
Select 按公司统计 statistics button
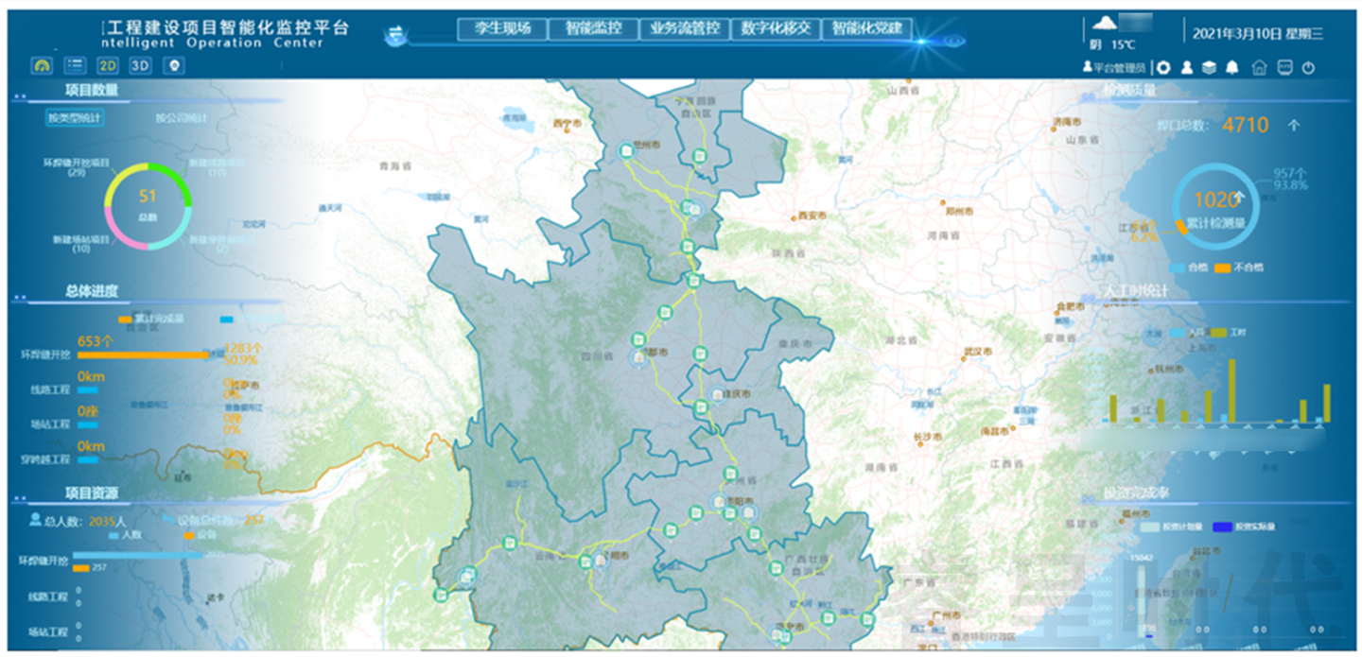[x=181, y=118]
